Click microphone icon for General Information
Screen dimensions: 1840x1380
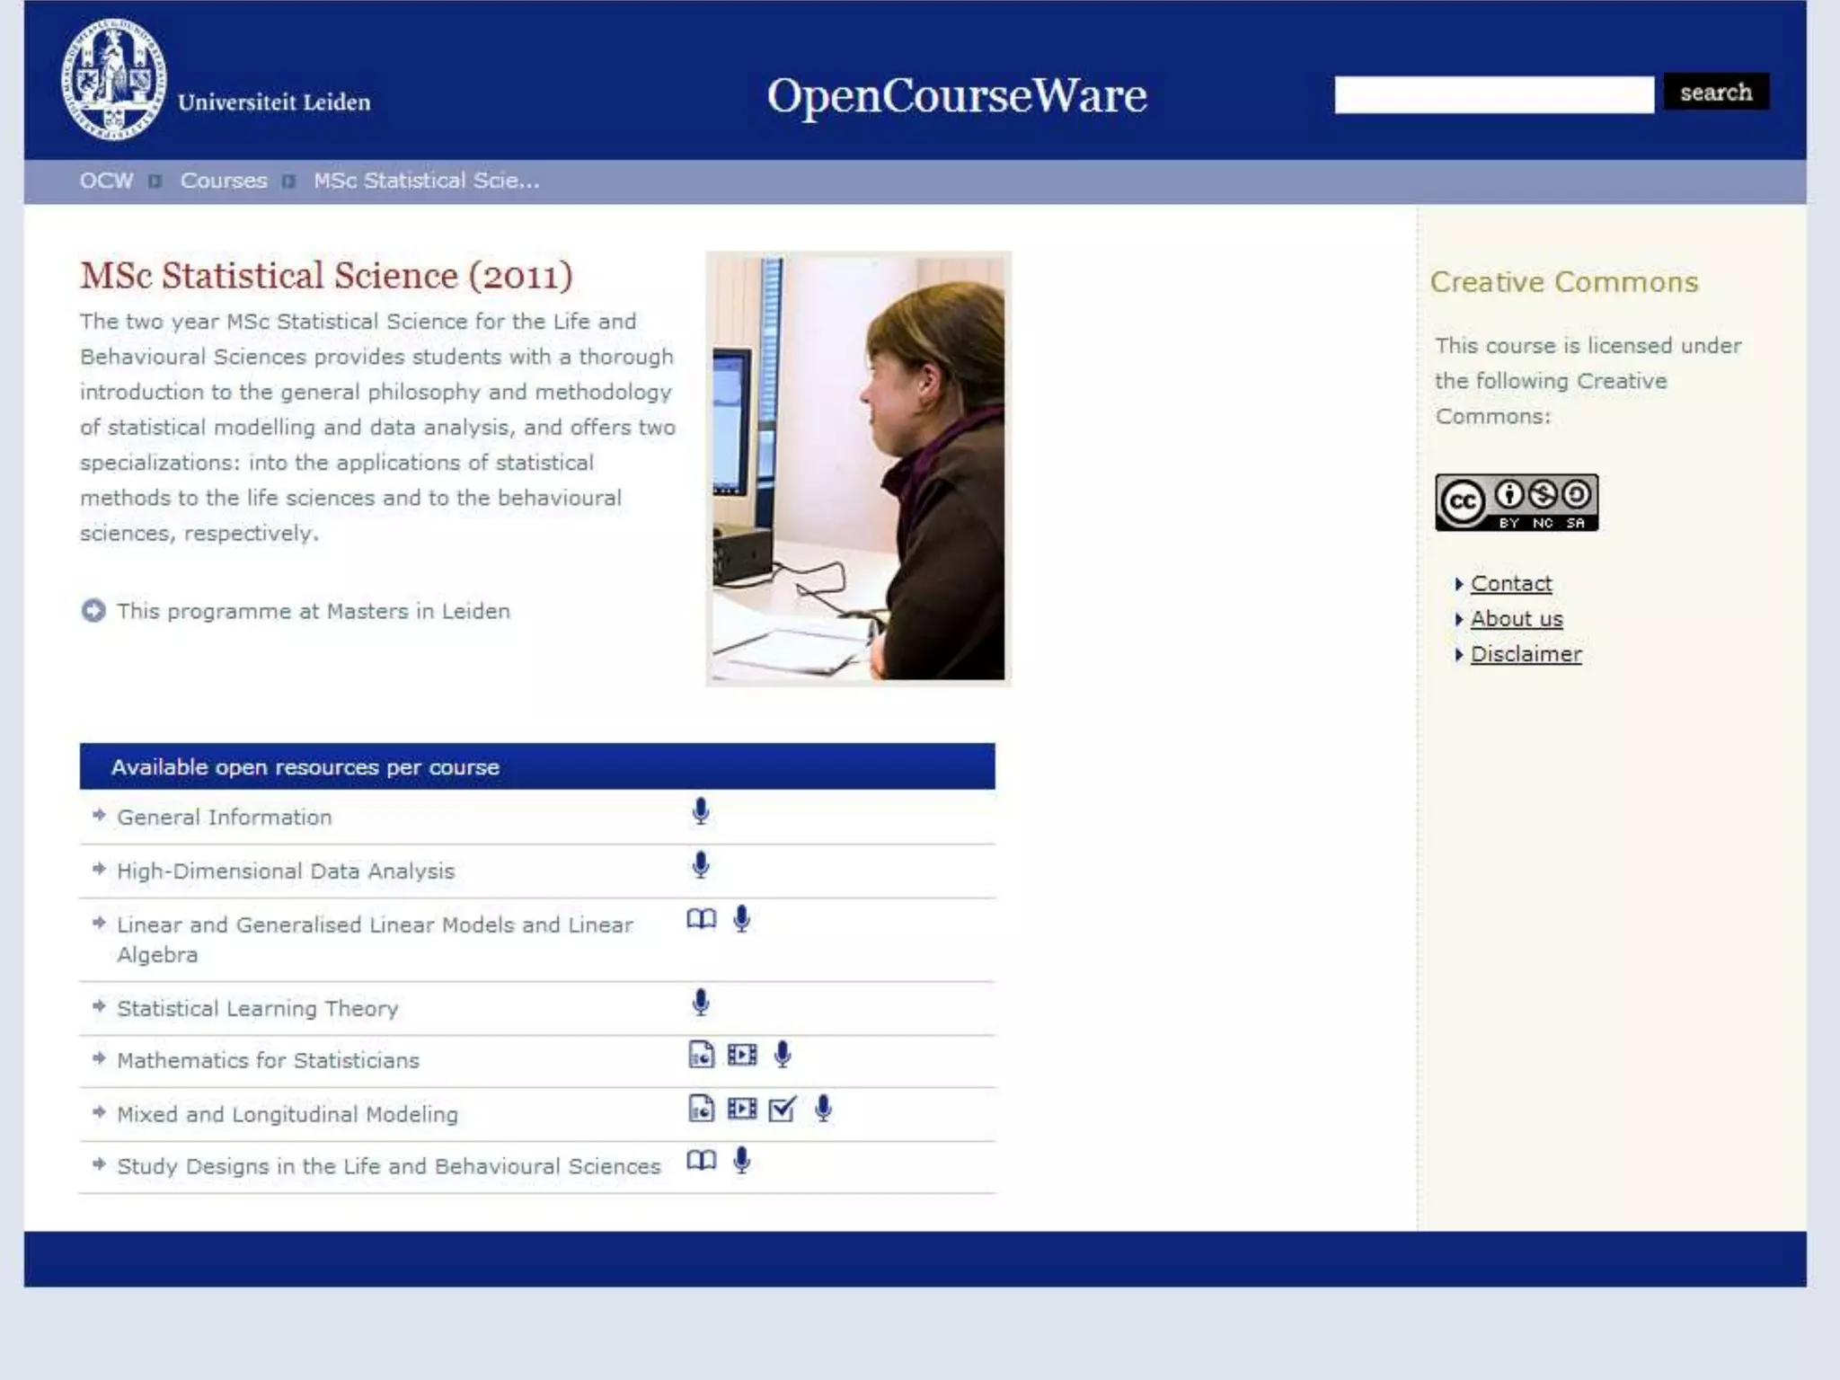(x=701, y=811)
